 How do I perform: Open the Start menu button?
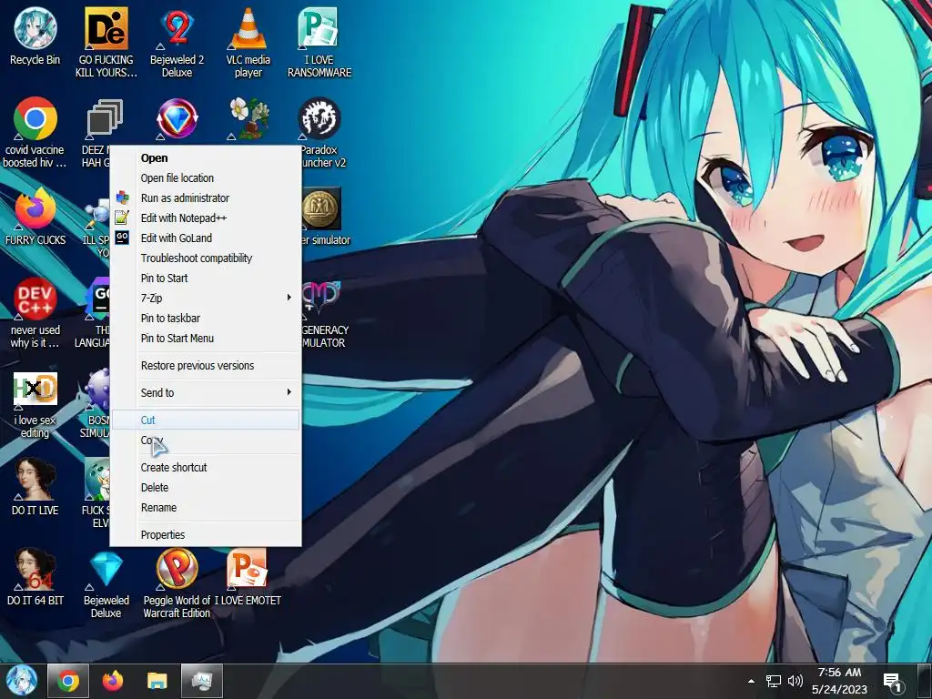(22, 681)
